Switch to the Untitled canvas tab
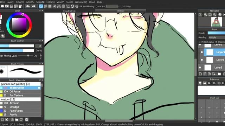Viewport: 225px width, 126px height. (x=121, y=11)
